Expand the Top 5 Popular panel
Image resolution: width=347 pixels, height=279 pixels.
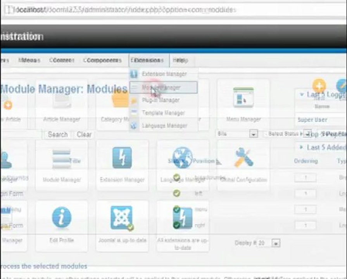pos(326,134)
